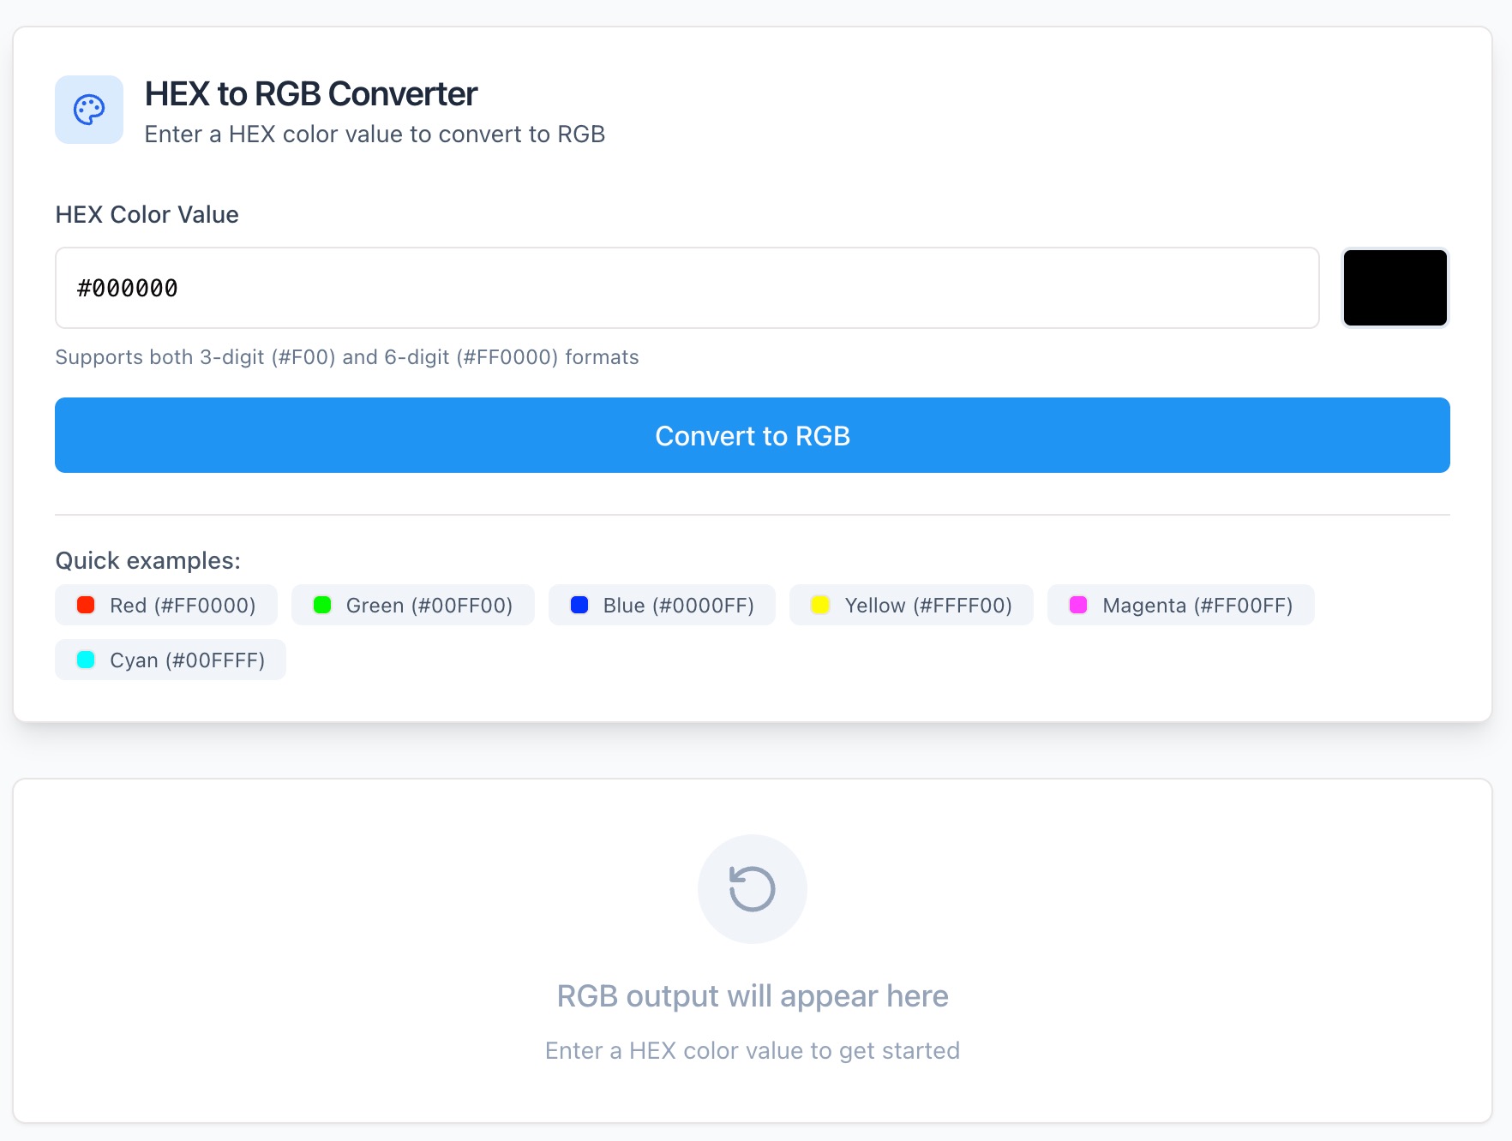
Task: Click the green dot on the Green example
Action: tap(323, 605)
